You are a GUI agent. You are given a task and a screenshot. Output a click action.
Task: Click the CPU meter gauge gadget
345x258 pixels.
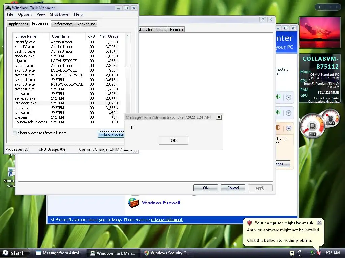[312, 126]
